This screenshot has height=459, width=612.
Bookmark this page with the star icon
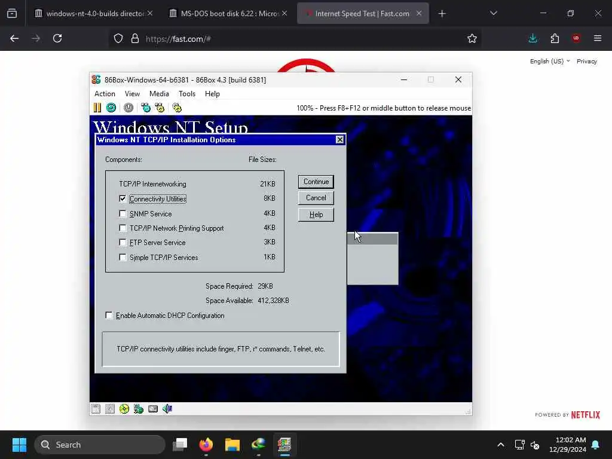472,38
